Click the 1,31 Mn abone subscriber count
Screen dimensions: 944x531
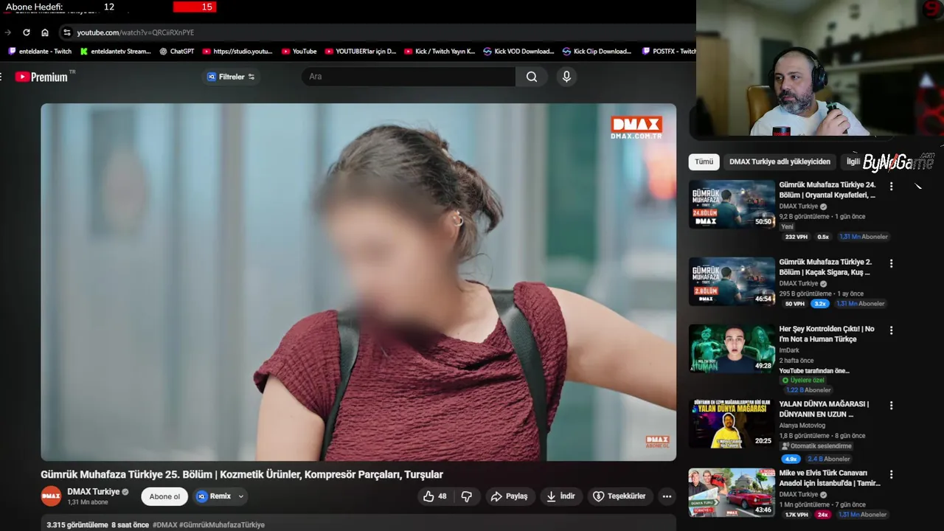point(88,502)
